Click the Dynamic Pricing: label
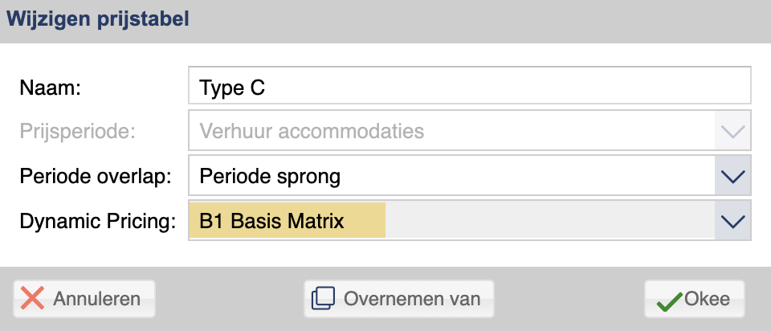The width and height of the screenshot is (771, 331). click(97, 222)
